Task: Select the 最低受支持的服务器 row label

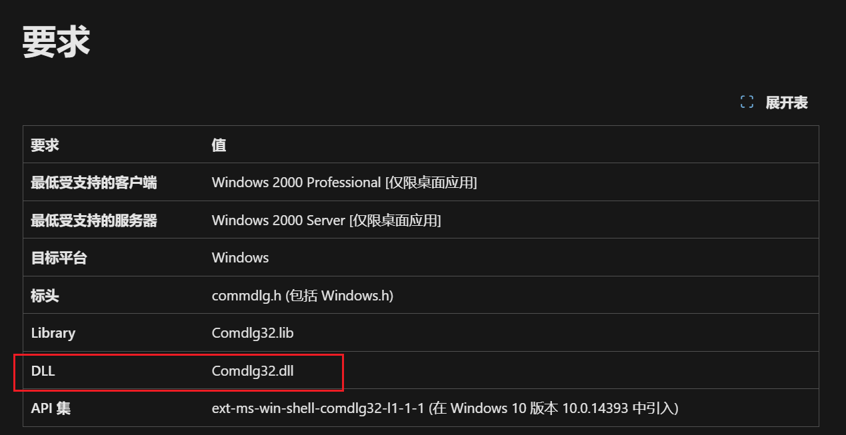Action: point(94,220)
